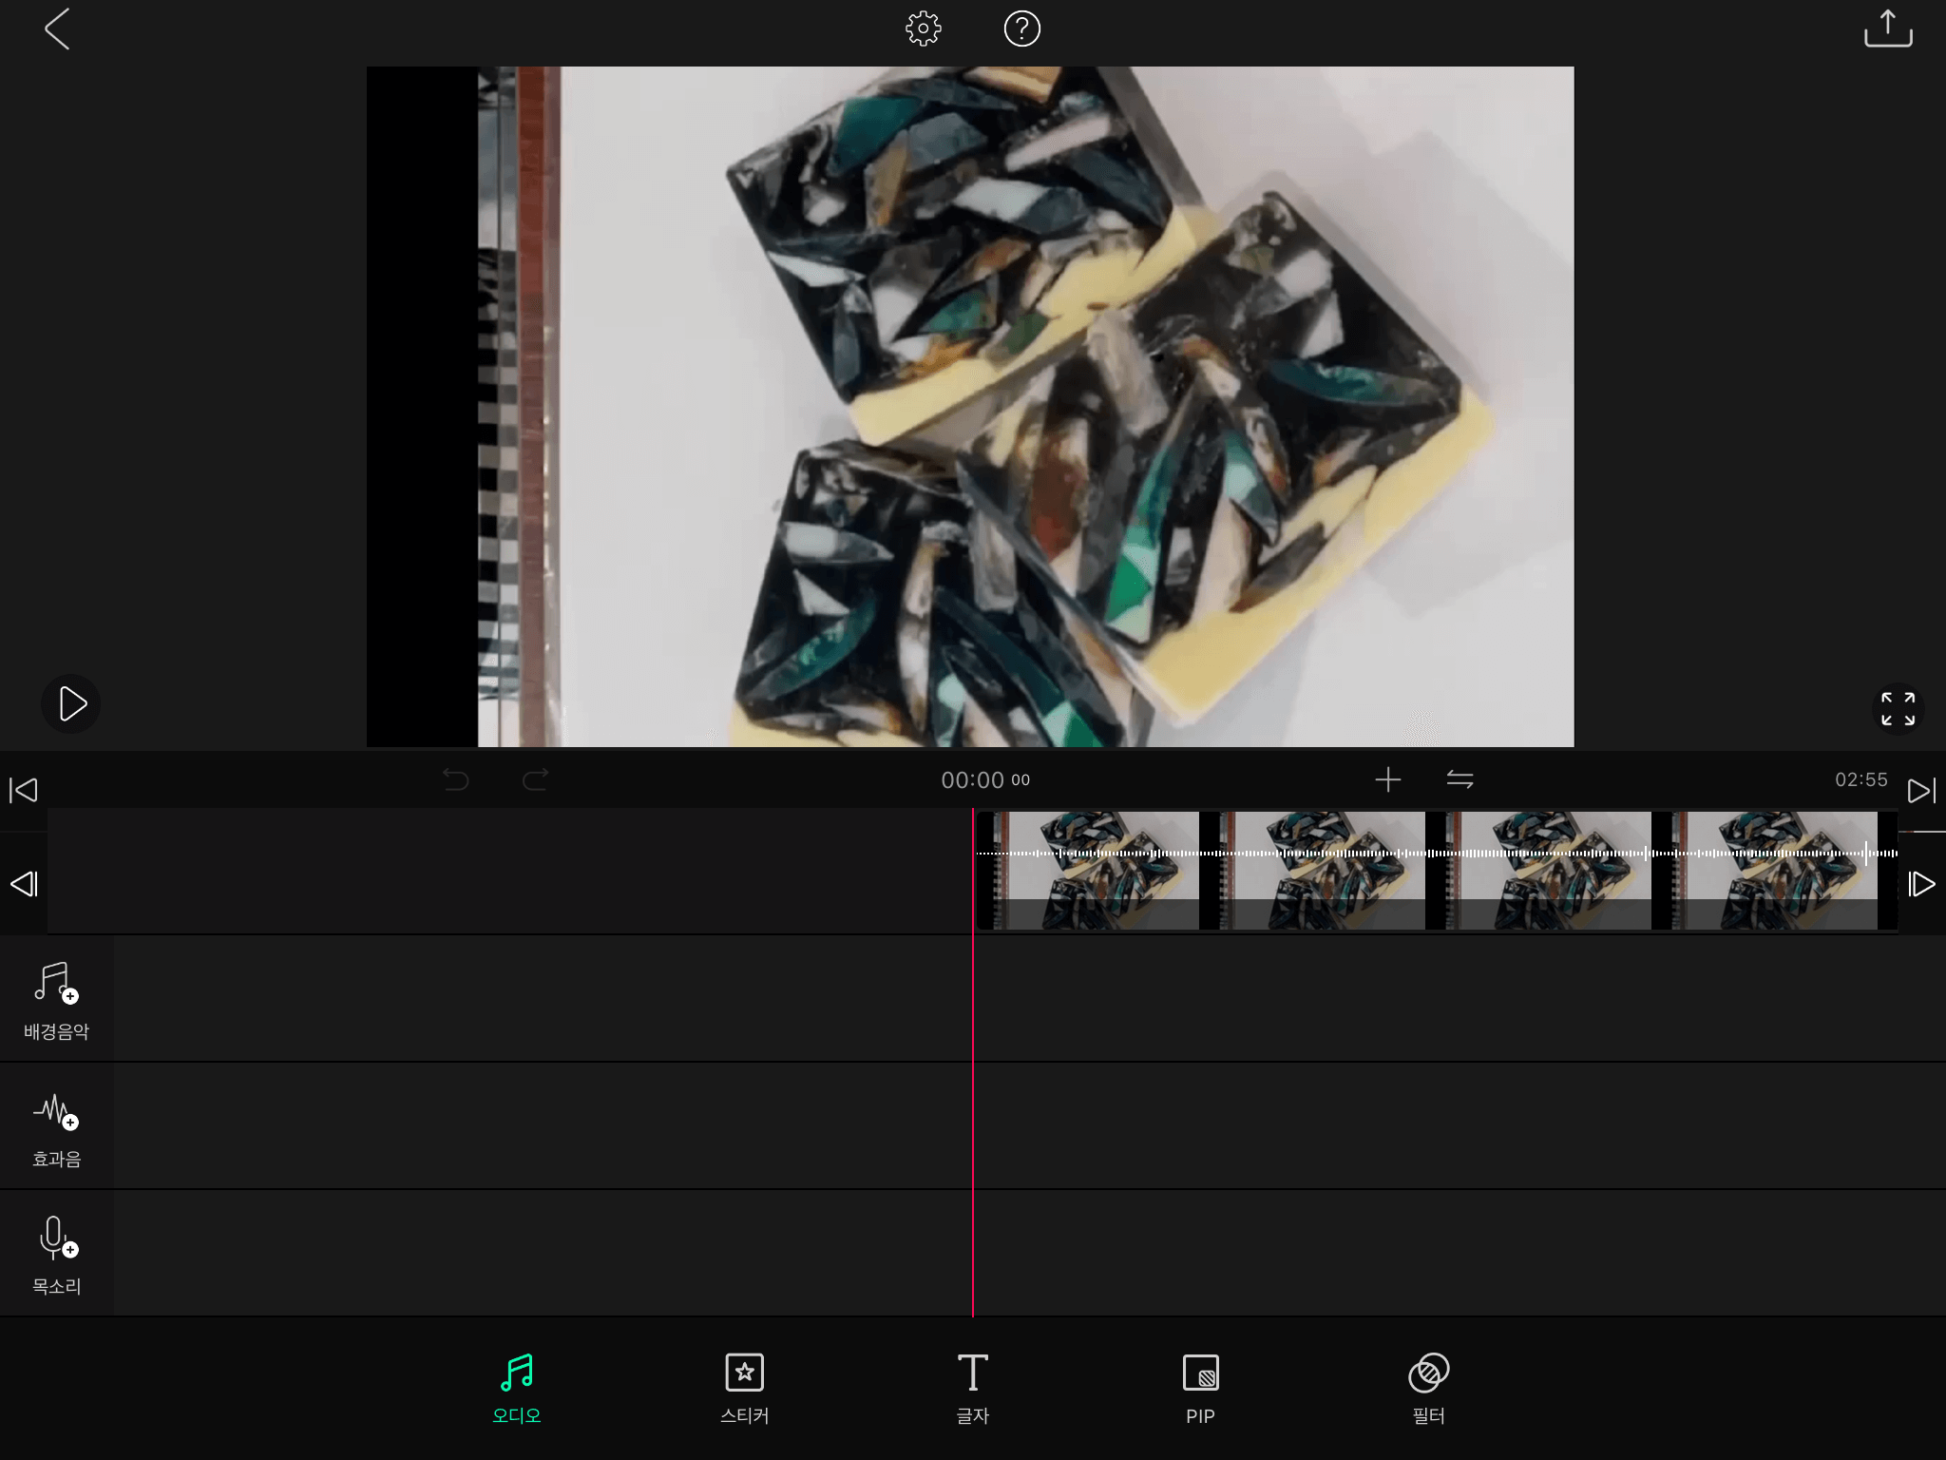Click the redo arrow

[x=536, y=780]
